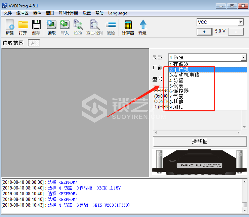Click the 升级 (Upgrade) arrow icon

[142, 27]
